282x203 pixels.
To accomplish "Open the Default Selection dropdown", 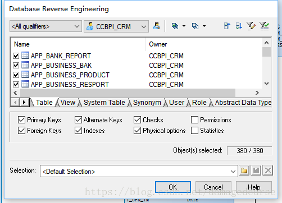I will tap(139, 171).
